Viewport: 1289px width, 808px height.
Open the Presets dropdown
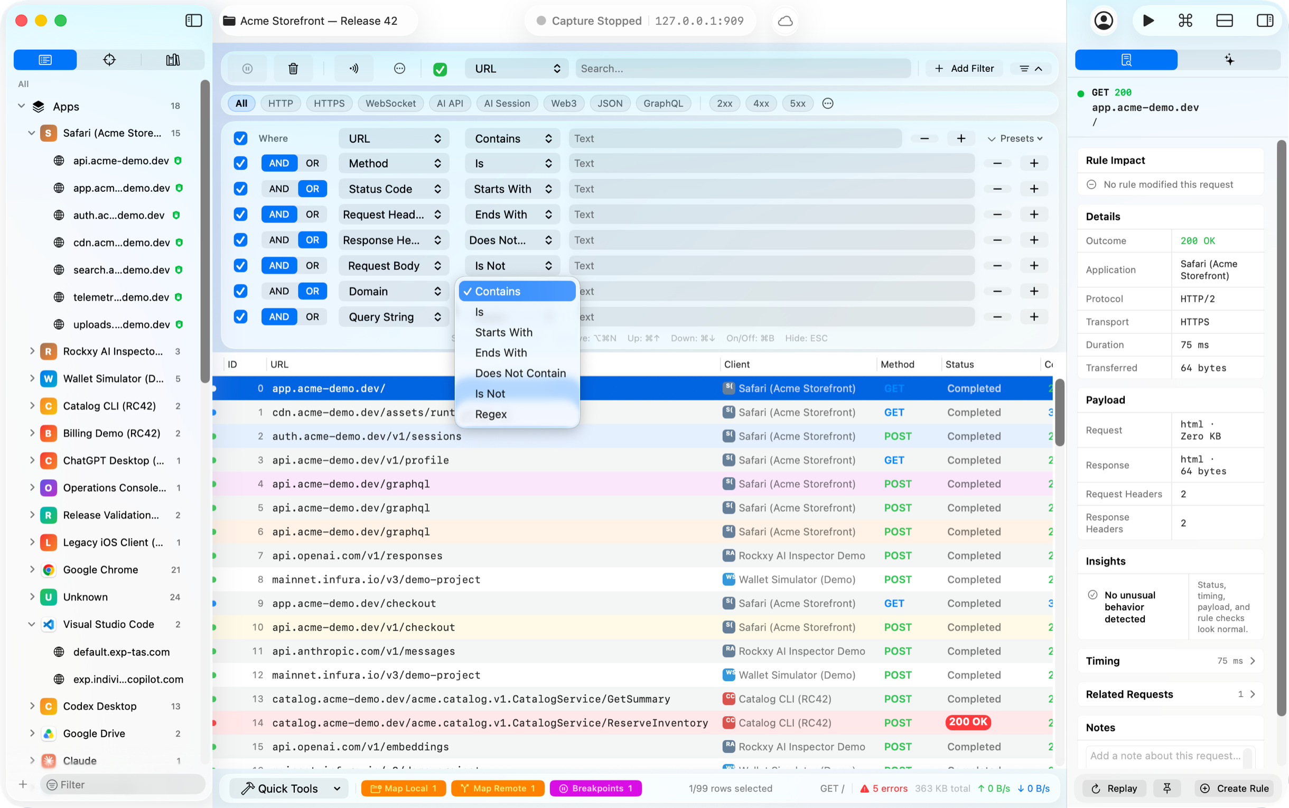click(1015, 138)
